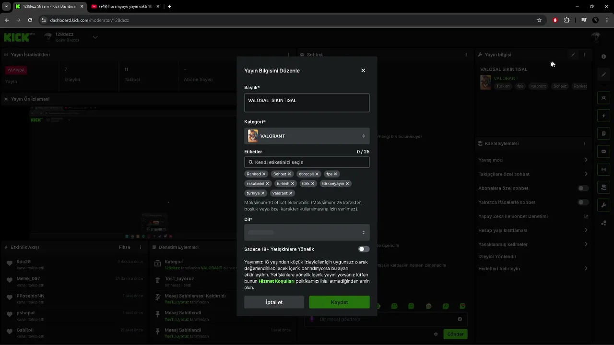Click the Kaydet button
The image size is (614, 345).
coord(339,302)
